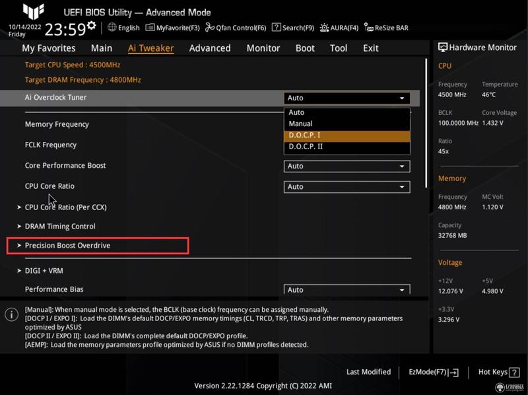Click memory Capacity value 32768 MB
This screenshot has width=528, height=395.
[x=452, y=236]
